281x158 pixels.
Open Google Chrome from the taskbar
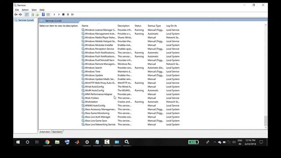pyautogui.click(x=47, y=142)
